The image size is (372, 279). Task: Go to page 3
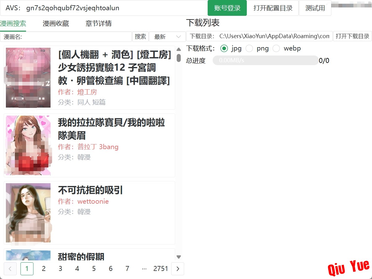point(60,269)
